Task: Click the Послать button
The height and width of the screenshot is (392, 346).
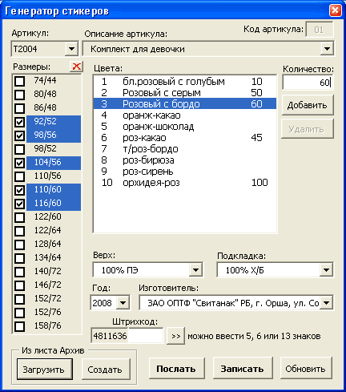Action: click(x=176, y=369)
